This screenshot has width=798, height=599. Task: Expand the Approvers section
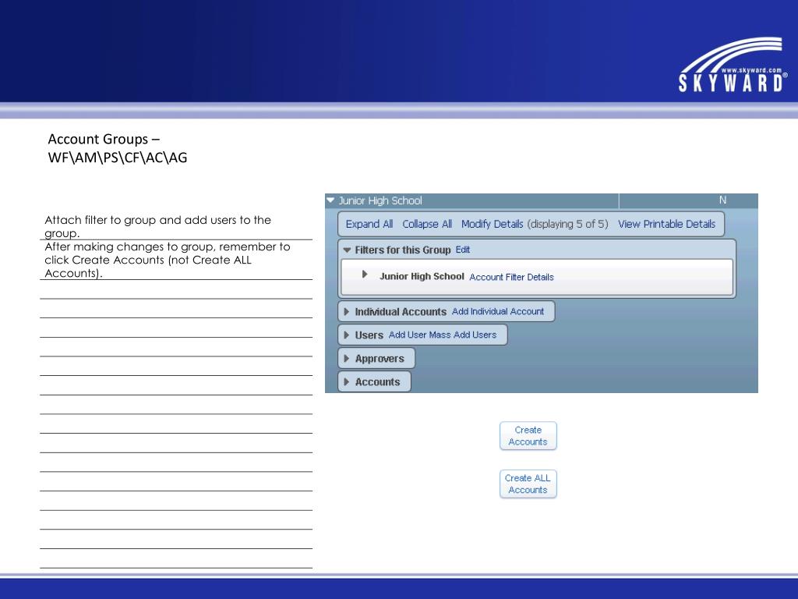(346, 359)
